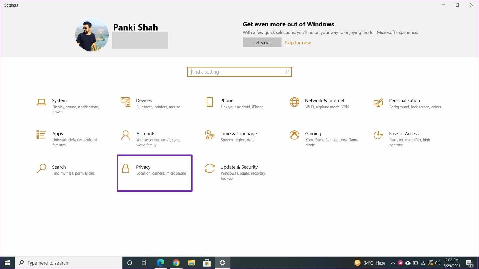This screenshot has height=269, width=479.
Task: Click the magnifier icon in Find a setting
Action: [287, 72]
